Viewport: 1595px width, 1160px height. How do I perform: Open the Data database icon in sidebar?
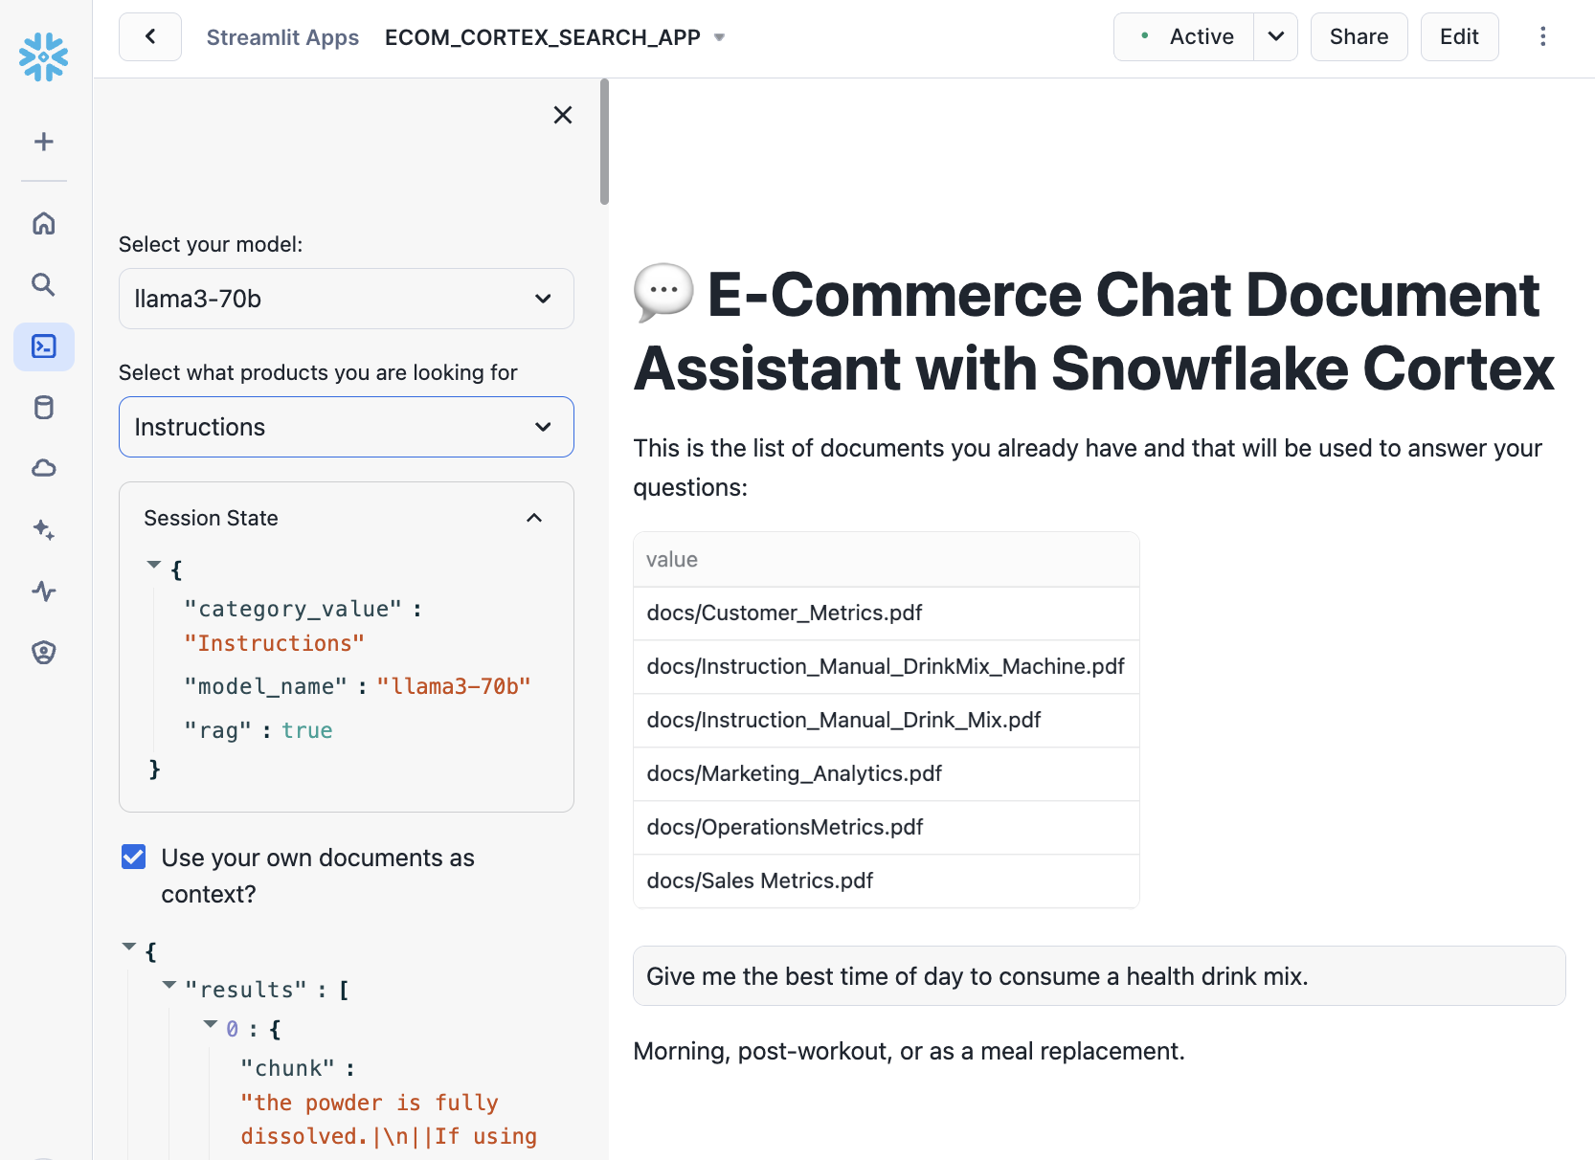pyautogui.click(x=44, y=408)
